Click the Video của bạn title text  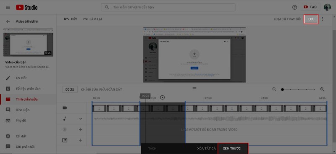click(16, 63)
